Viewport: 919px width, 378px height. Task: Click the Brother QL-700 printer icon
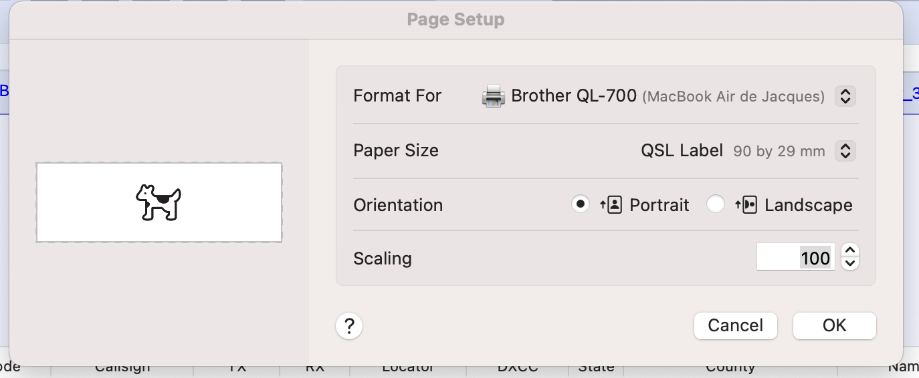point(493,96)
